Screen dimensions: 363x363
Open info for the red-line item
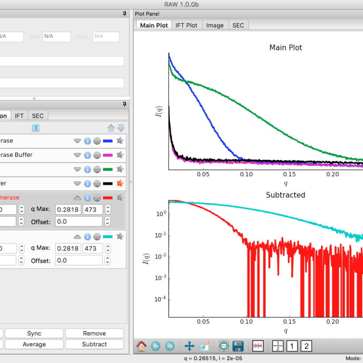coord(87,198)
